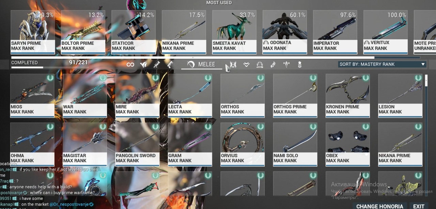Click the 'MOST USED' heading text

coord(219,3)
